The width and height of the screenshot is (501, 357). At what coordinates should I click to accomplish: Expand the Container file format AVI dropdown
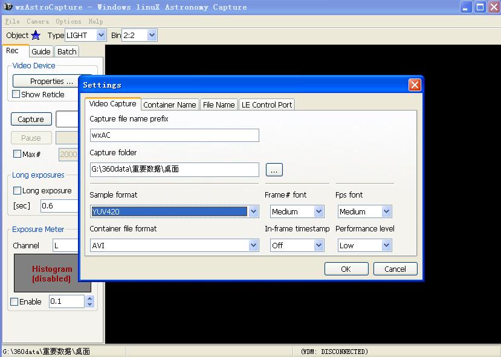point(253,245)
